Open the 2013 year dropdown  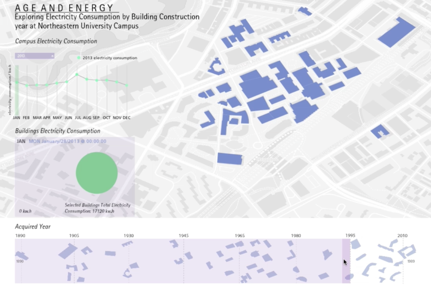35,56
